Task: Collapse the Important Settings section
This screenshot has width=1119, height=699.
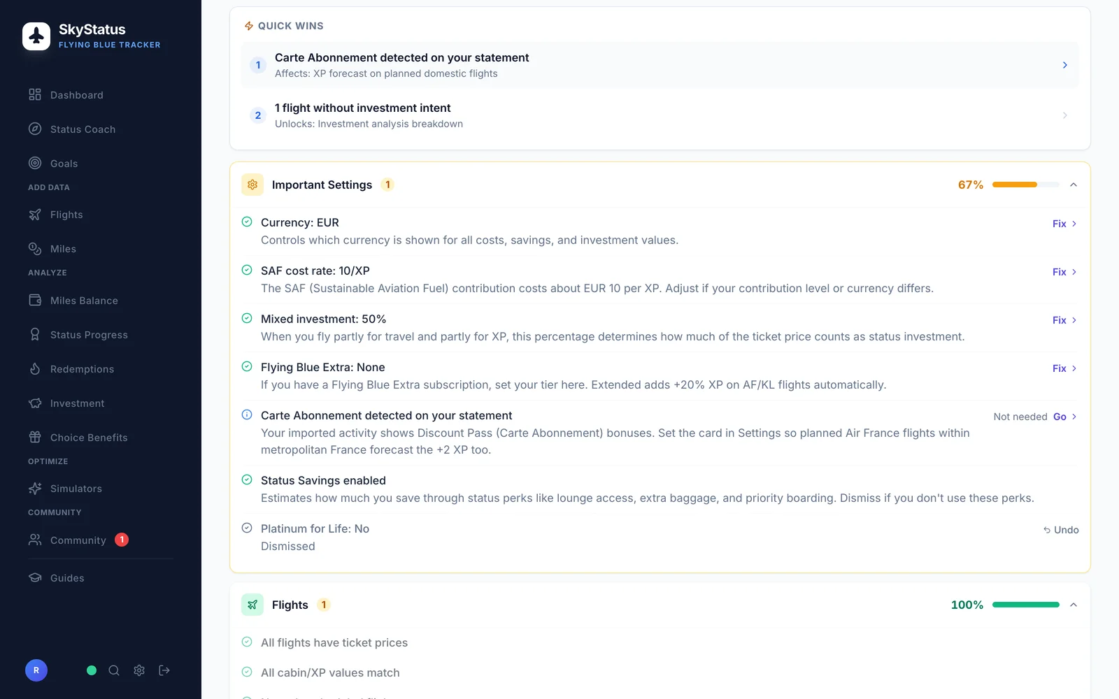Action: pos(1074,185)
